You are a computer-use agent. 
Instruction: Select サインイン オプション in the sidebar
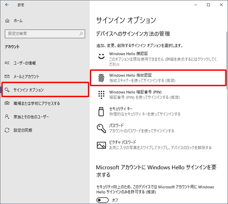[45, 89]
